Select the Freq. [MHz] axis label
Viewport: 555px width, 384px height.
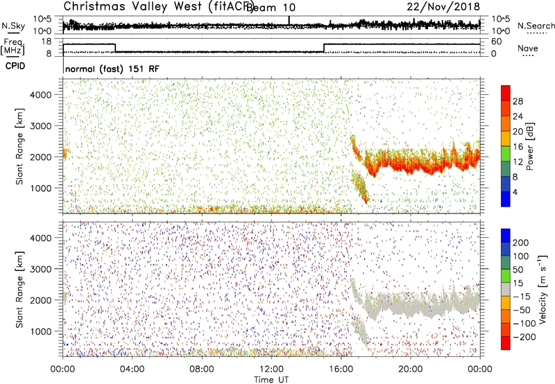(12, 47)
